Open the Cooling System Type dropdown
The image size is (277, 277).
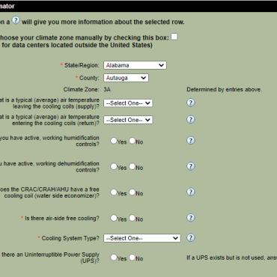[142, 238]
